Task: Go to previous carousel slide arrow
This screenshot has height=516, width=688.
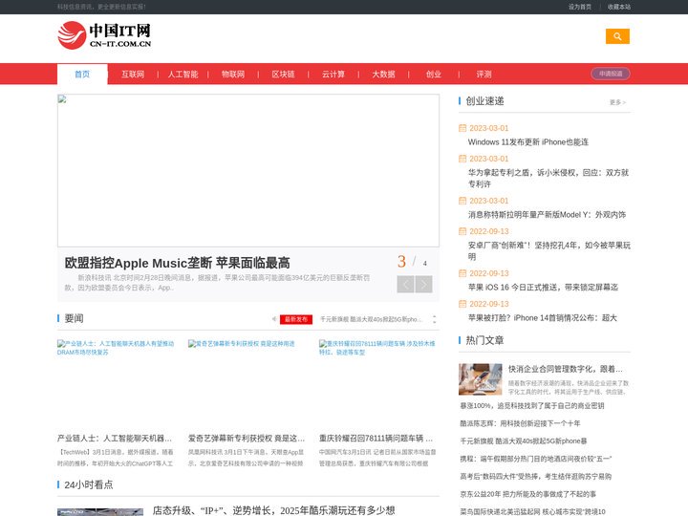Action: pyautogui.click(x=405, y=285)
